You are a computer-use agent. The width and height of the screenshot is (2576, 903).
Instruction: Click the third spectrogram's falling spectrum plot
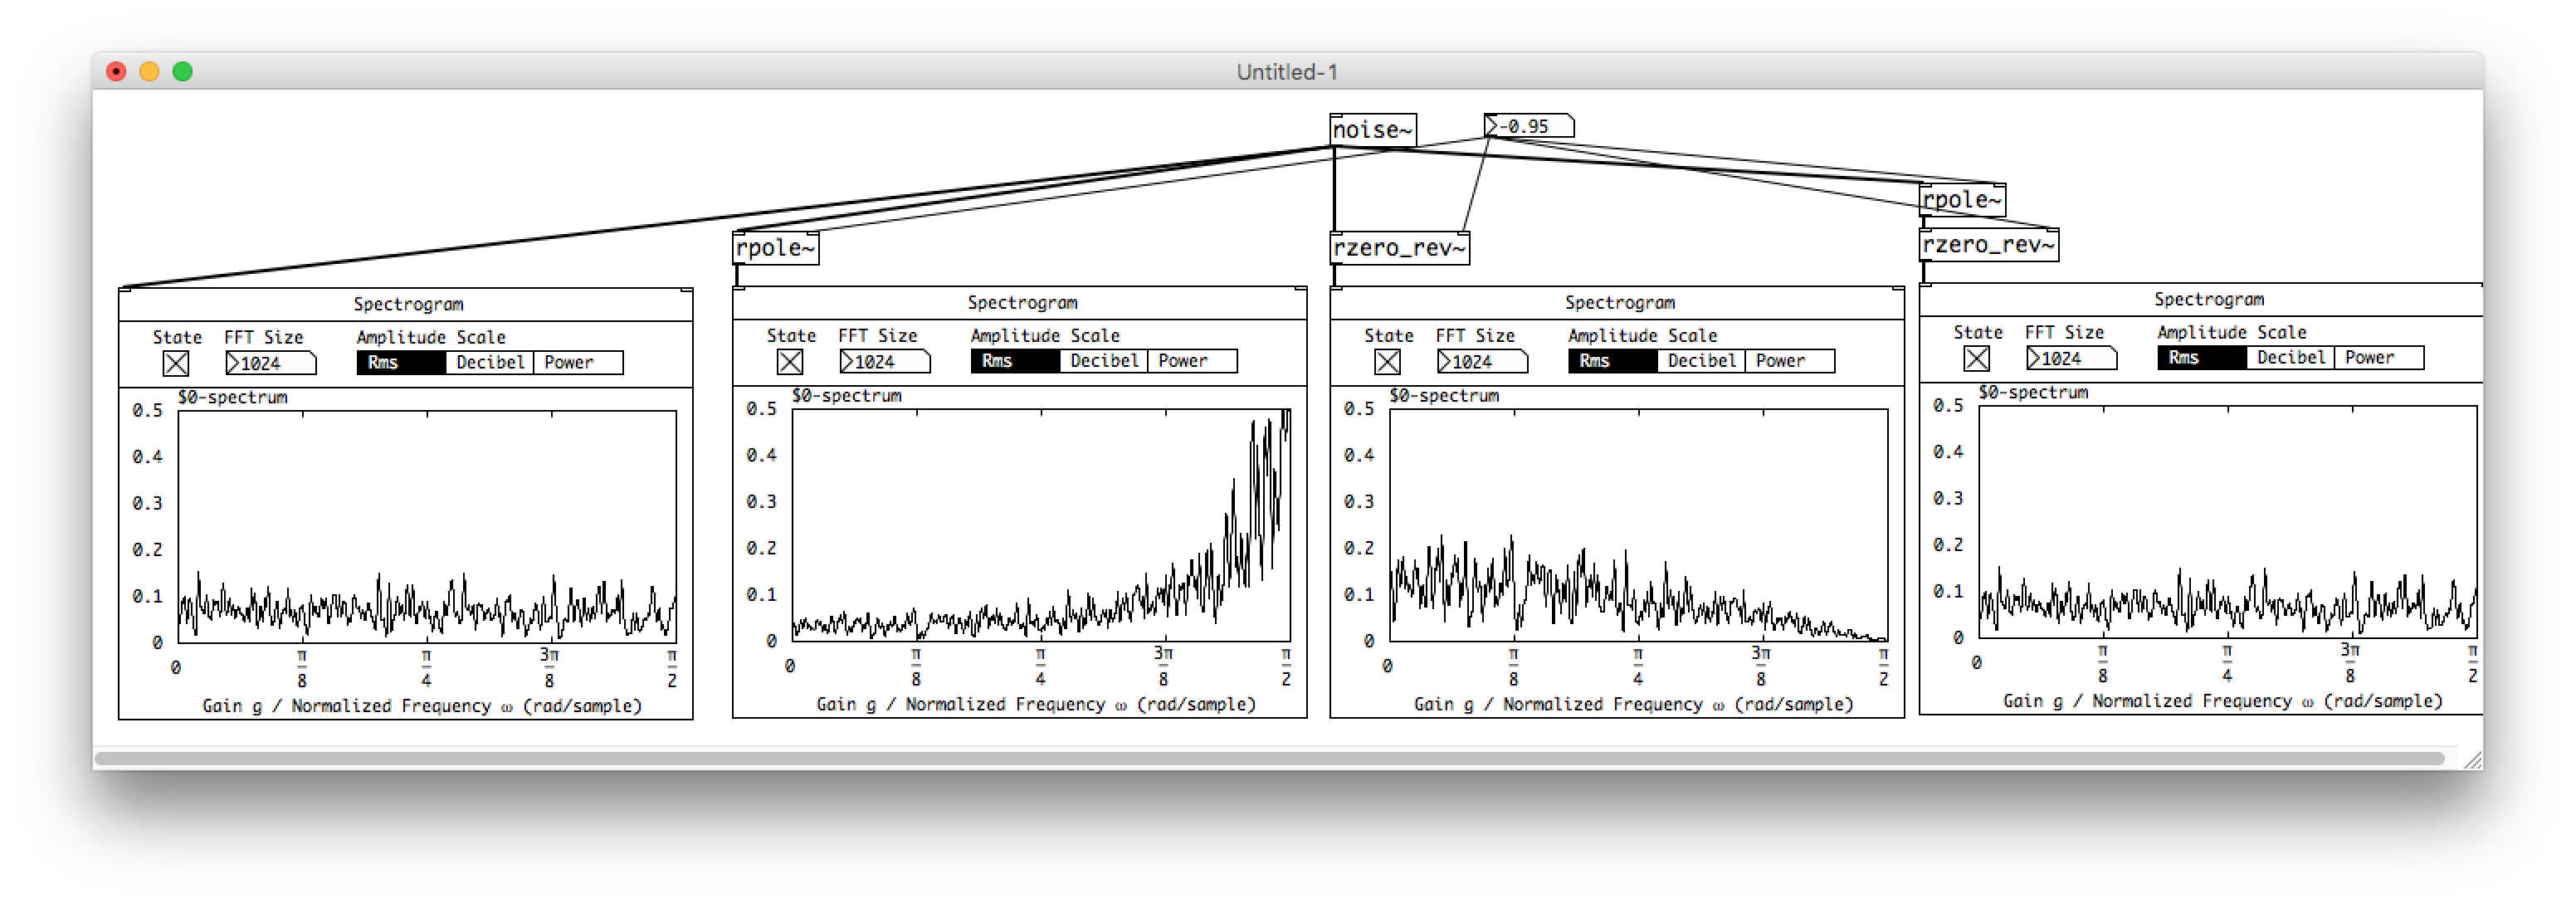pyautogui.click(x=1638, y=525)
